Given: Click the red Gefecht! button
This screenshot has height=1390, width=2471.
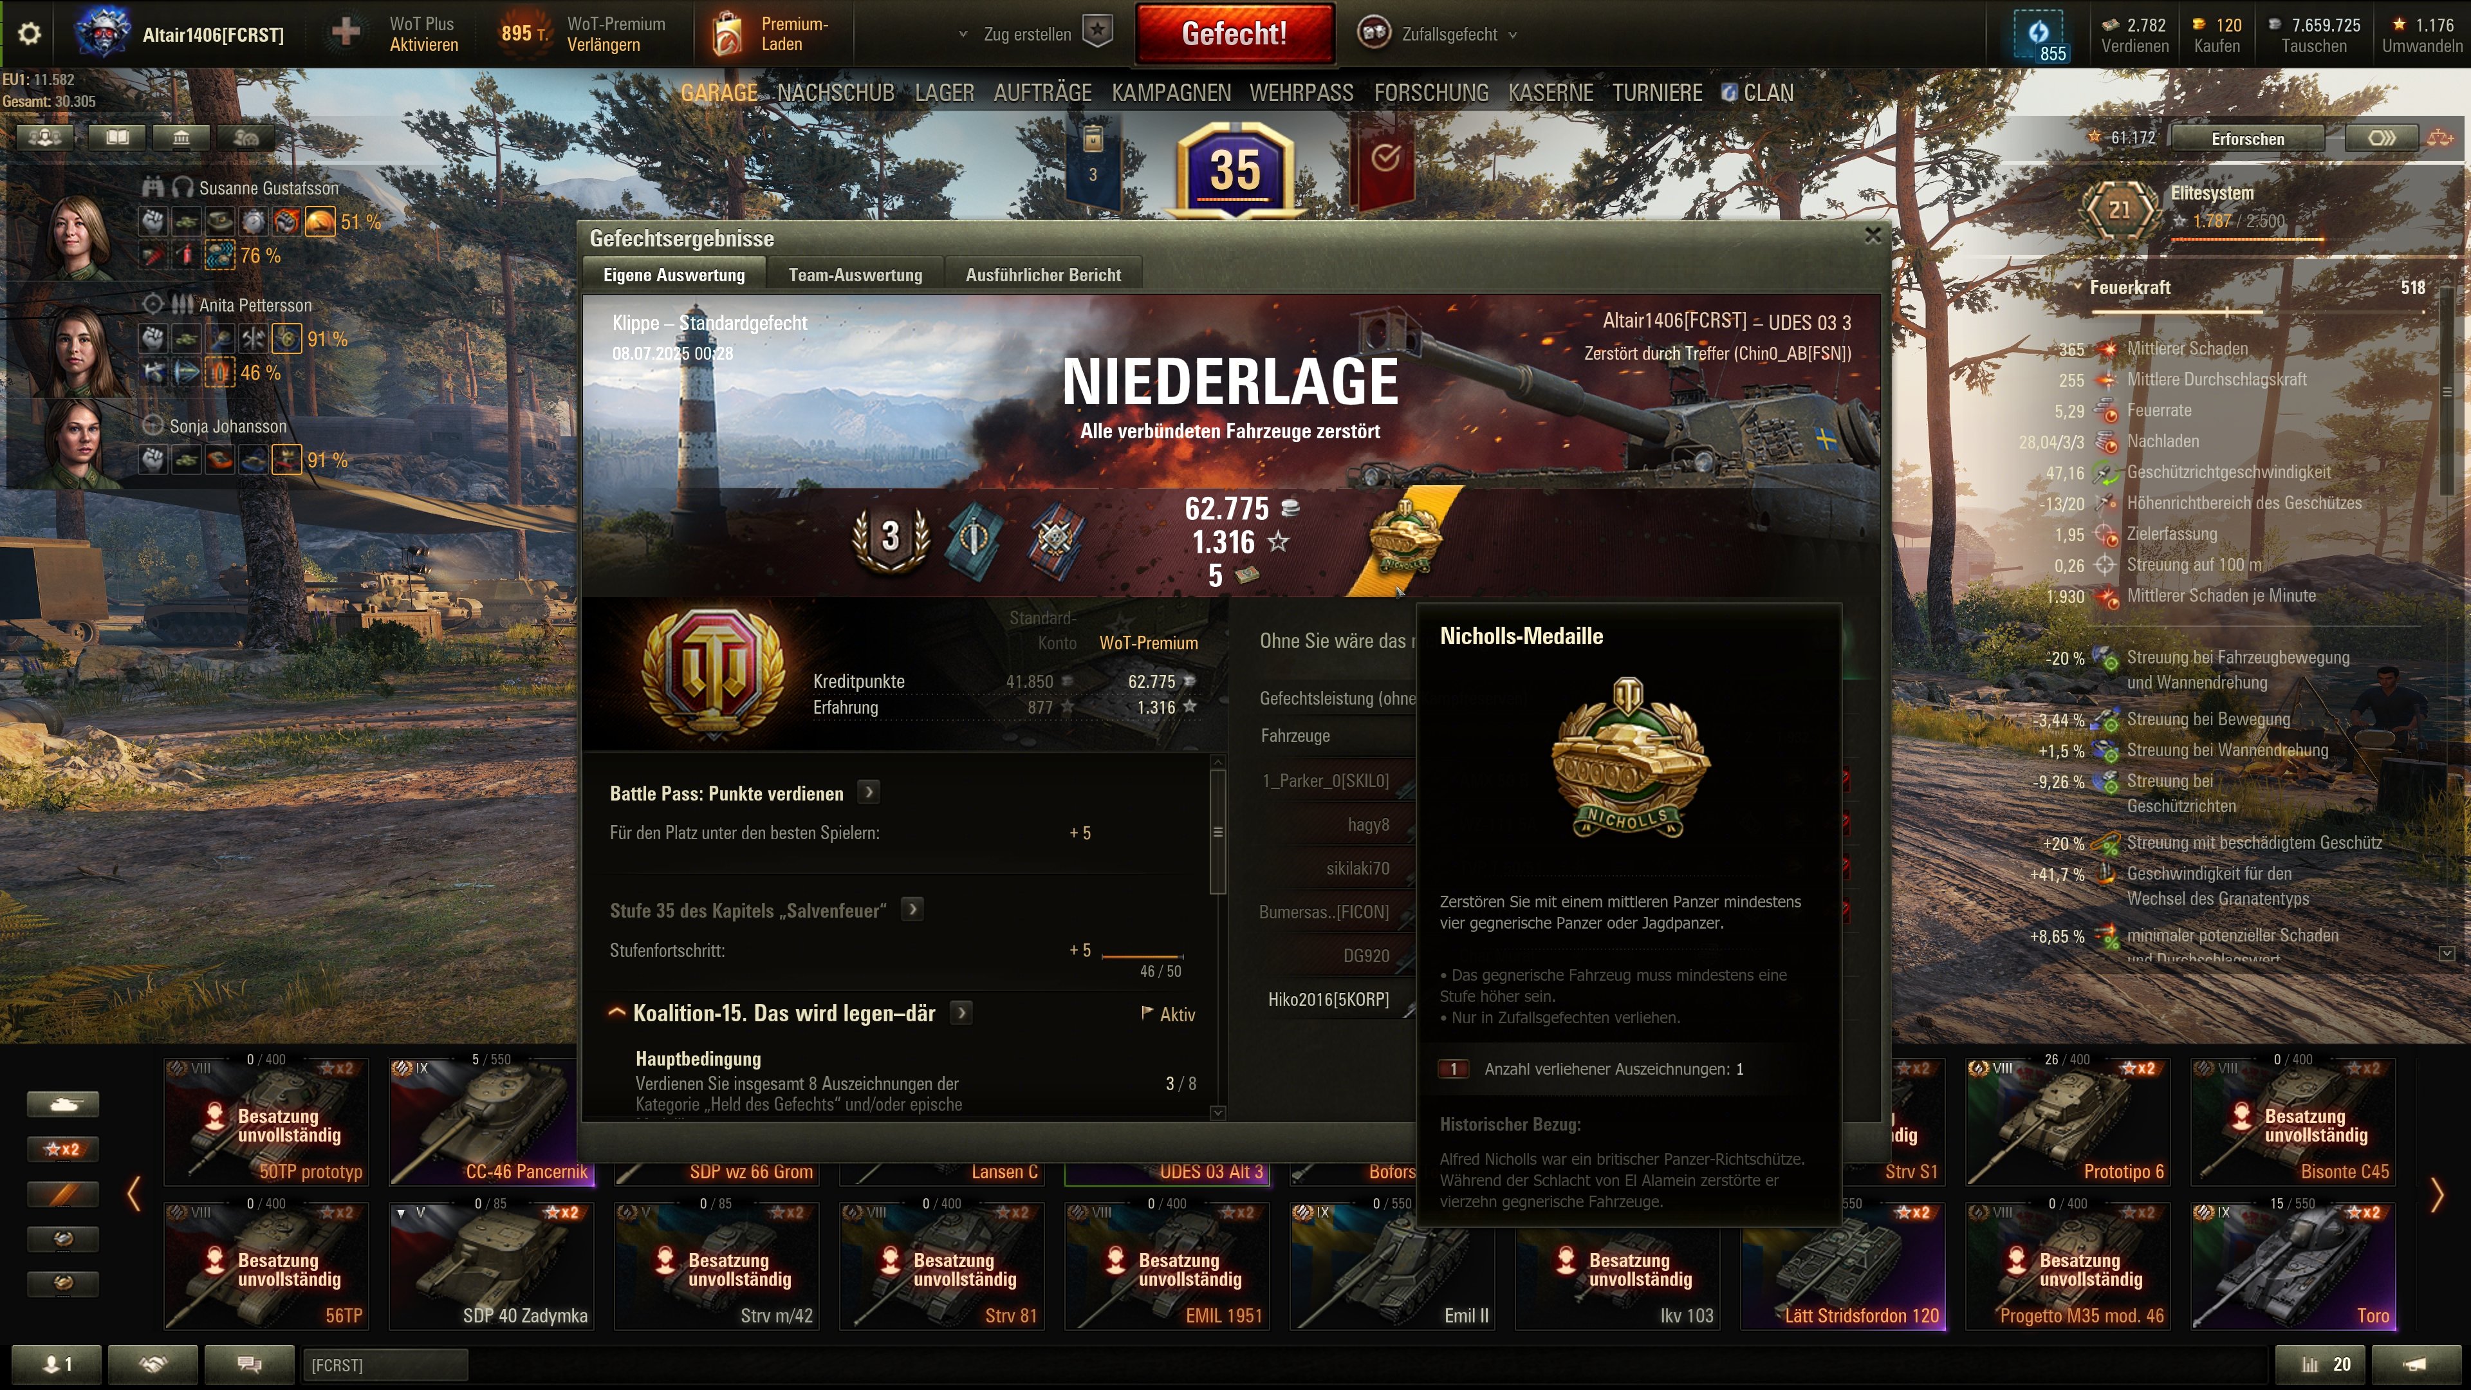Looking at the screenshot, I should click(1235, 33).
